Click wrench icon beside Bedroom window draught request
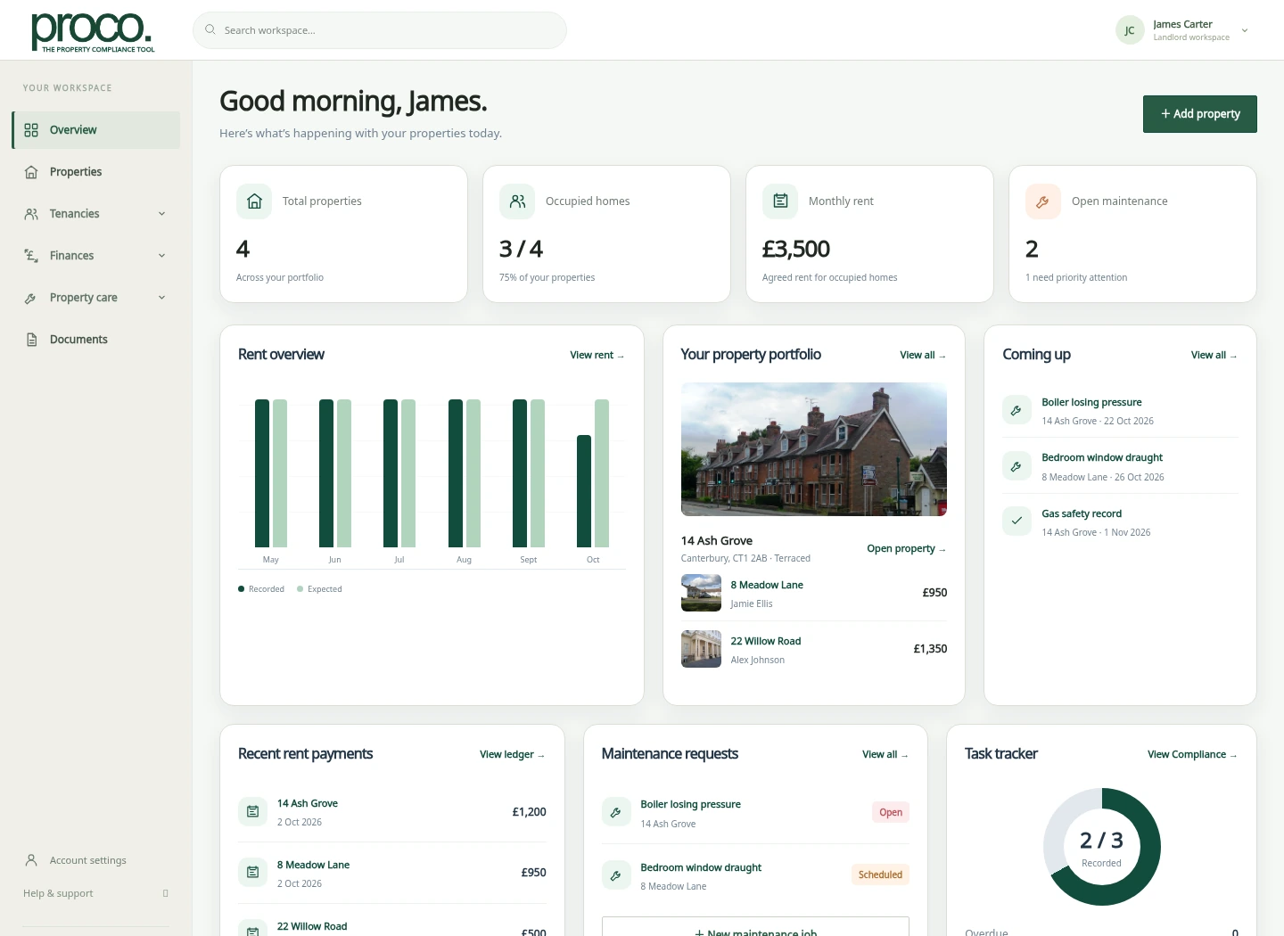 pyautogui.click(x=616, y=875)
